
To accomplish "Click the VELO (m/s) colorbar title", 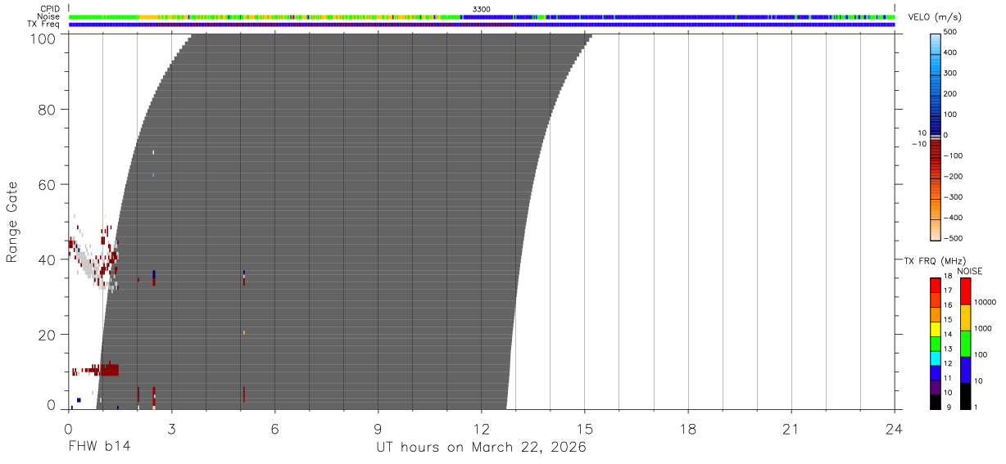I will pos(935,17).
